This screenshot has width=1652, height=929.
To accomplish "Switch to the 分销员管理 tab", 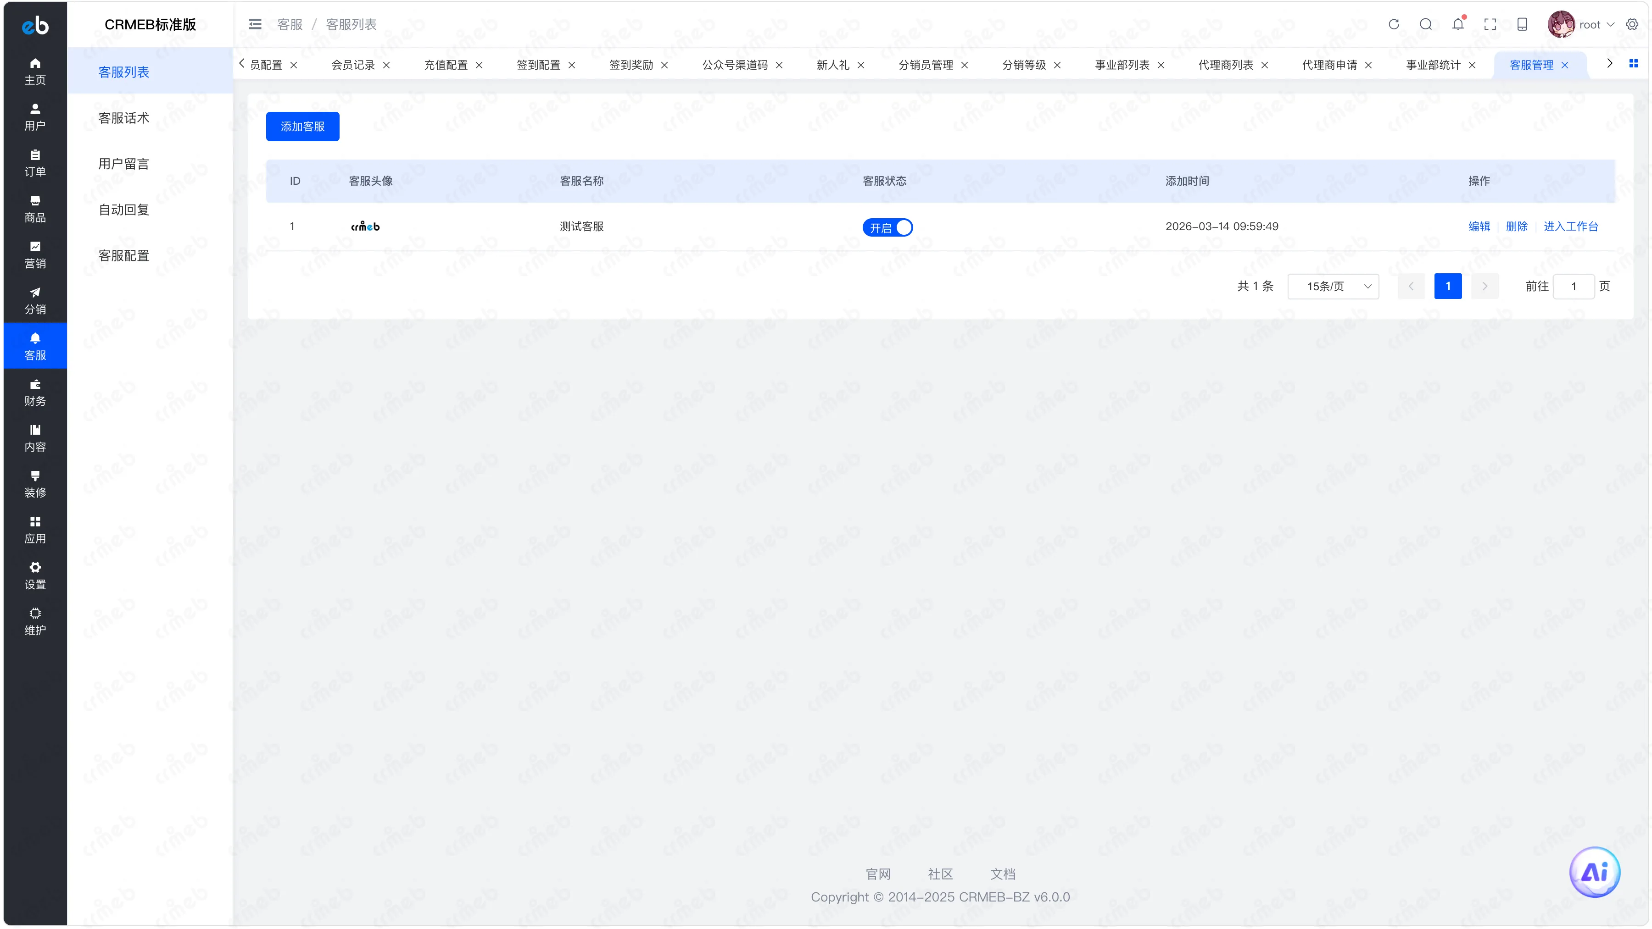I will (926, 65).
